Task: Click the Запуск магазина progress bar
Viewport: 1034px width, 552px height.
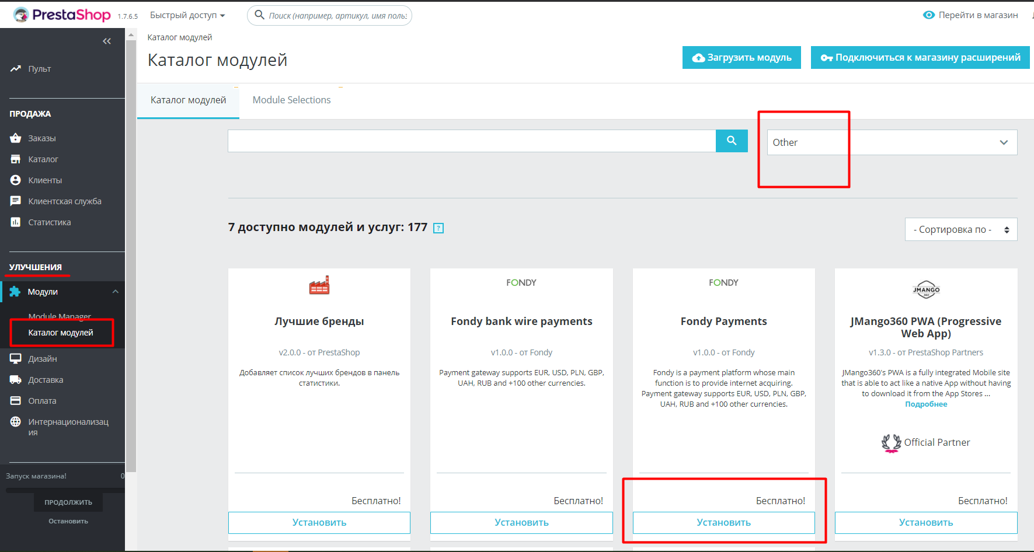Action: point(65,490)
